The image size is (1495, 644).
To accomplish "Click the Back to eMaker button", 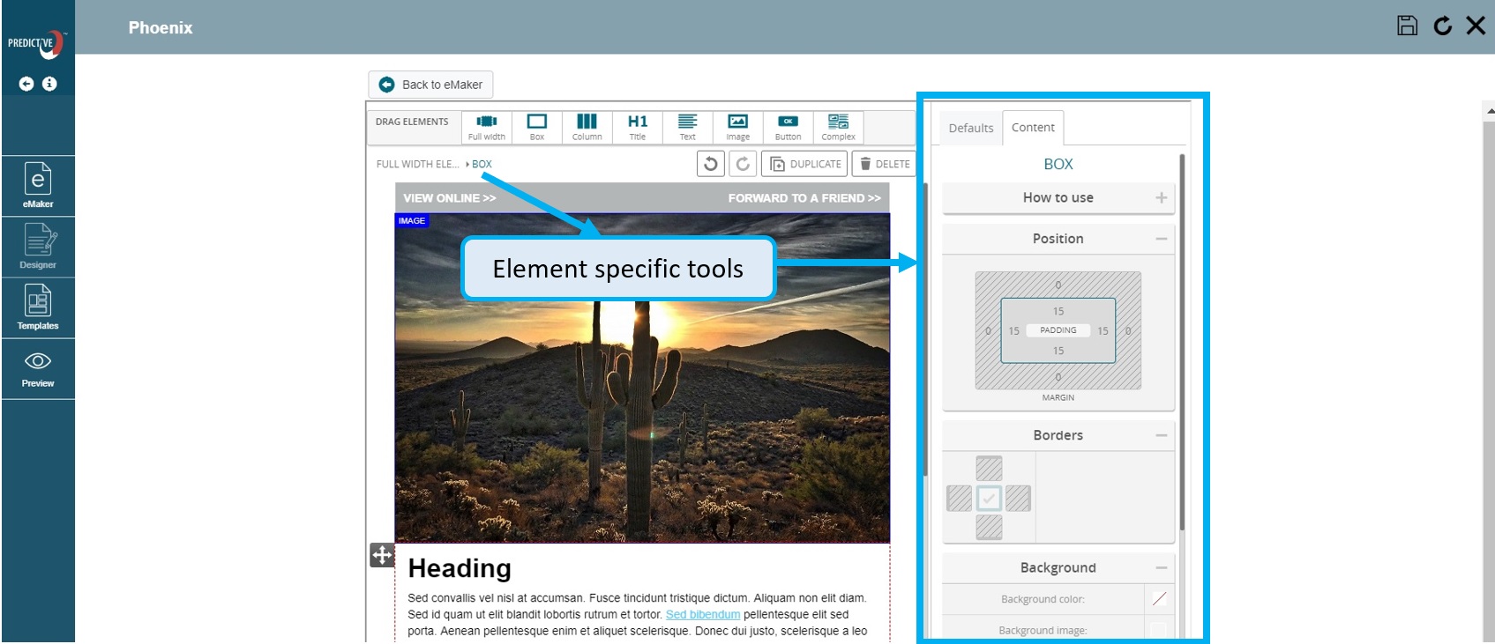I will [430, 85].
